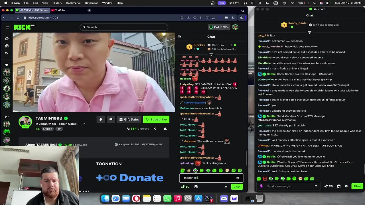Open the Kick sidebar hamburger menu

click(x=8, y=27)
